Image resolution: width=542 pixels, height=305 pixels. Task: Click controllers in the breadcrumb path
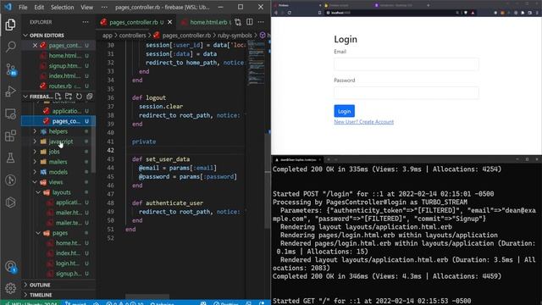(132, 36)
